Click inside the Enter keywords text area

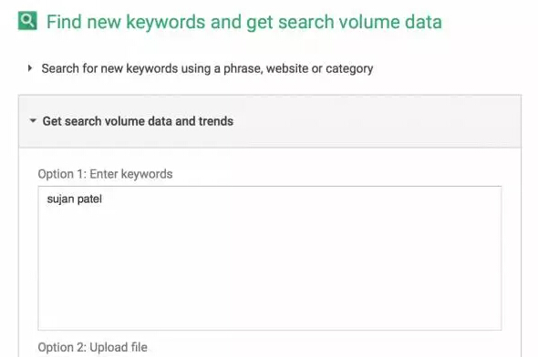pyautogui.click(x=270, y=258)
